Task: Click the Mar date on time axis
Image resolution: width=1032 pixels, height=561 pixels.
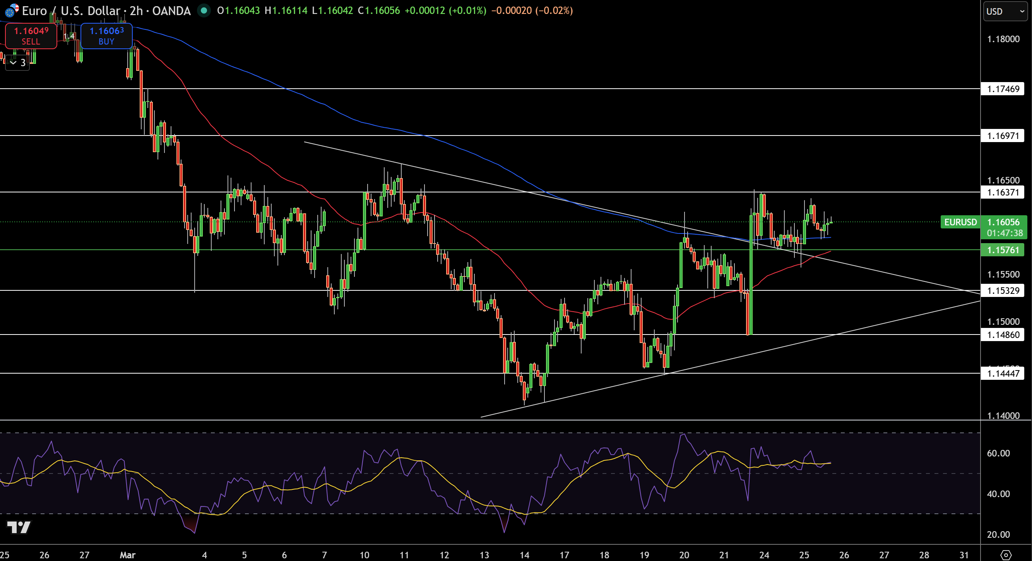Action: coord(128,555)
